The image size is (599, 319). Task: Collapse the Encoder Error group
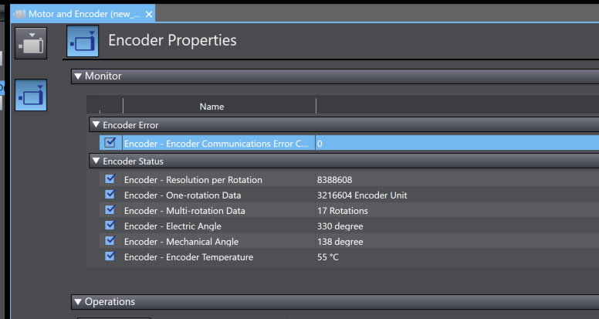(x=96, y=124)
